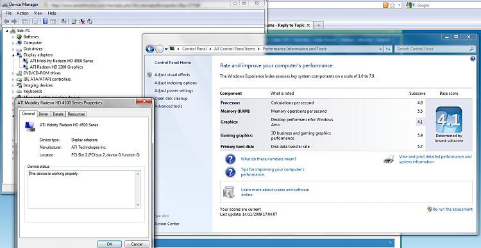Click Update driver software toolbar icon
The height and width of the screenshot is (248, 481).
point(74,21)
